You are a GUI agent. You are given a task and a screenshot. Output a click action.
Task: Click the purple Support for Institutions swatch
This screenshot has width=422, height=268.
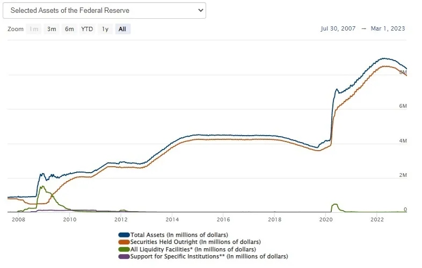[x=124, y=256]
